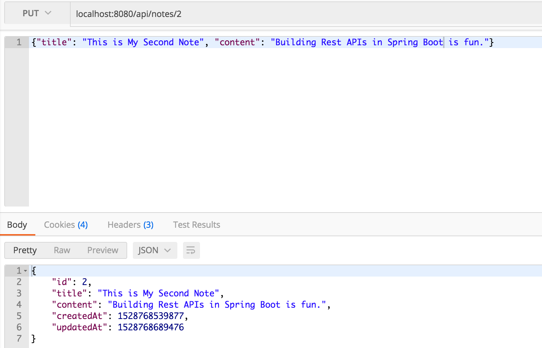Viewport: 542px width, 348px height.
Task: Collapse response JSON using line 1 fold arrow
Action: coord(25,271)
